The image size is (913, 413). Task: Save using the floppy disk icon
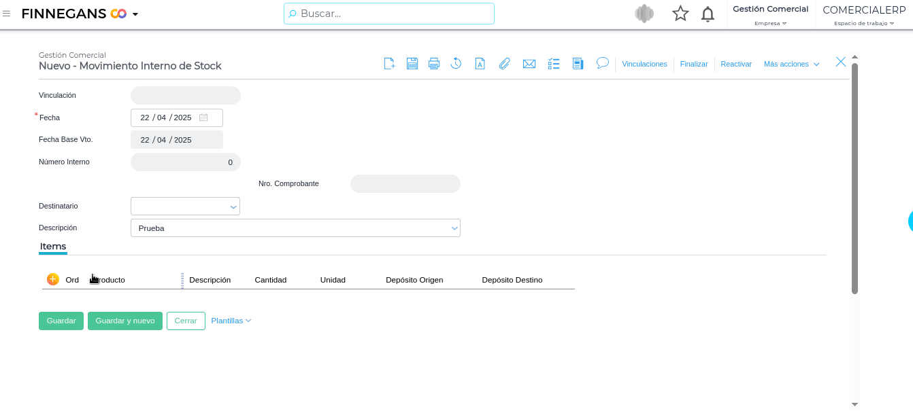(x=412, y=64)
